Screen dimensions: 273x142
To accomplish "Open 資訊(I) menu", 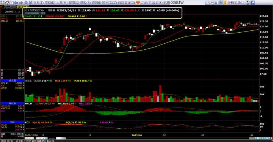I will tap(96, 3).
